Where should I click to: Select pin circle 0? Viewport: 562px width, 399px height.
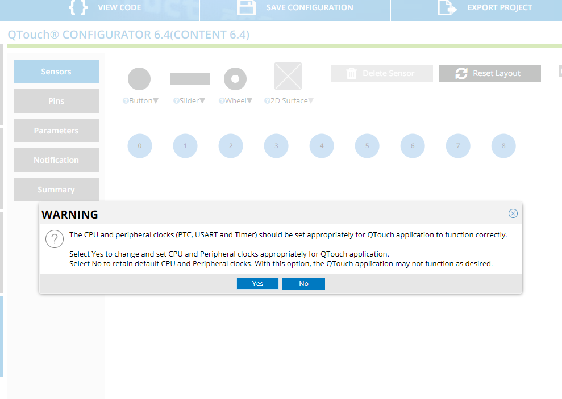click(140, 146)
